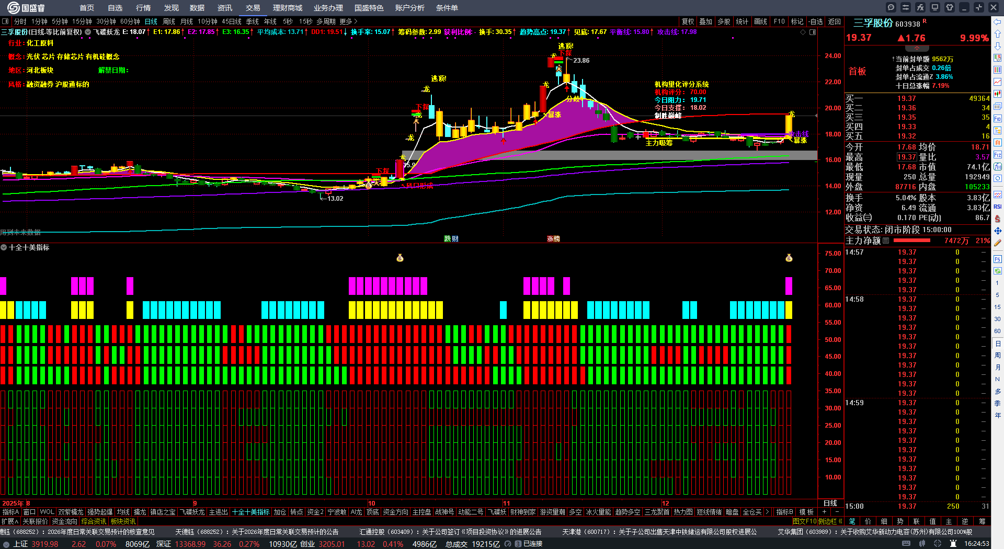Viewport: 1004px width, 549px height.
Task: Open the settings sliders icon in title bar
Action: (906, 7)
